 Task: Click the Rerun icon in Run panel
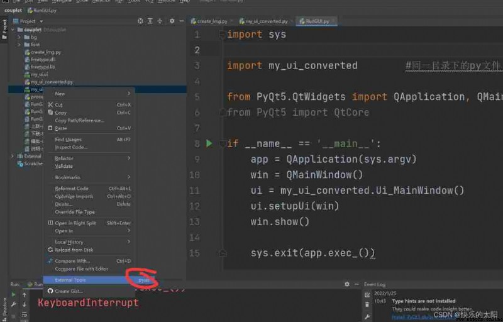pos(13,295)
